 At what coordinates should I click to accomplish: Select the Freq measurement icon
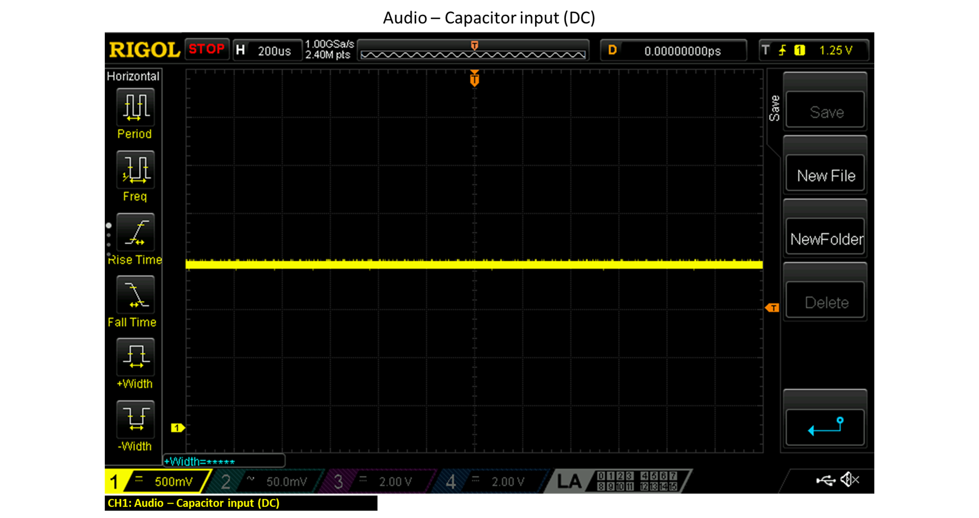[x=136, y=170]
